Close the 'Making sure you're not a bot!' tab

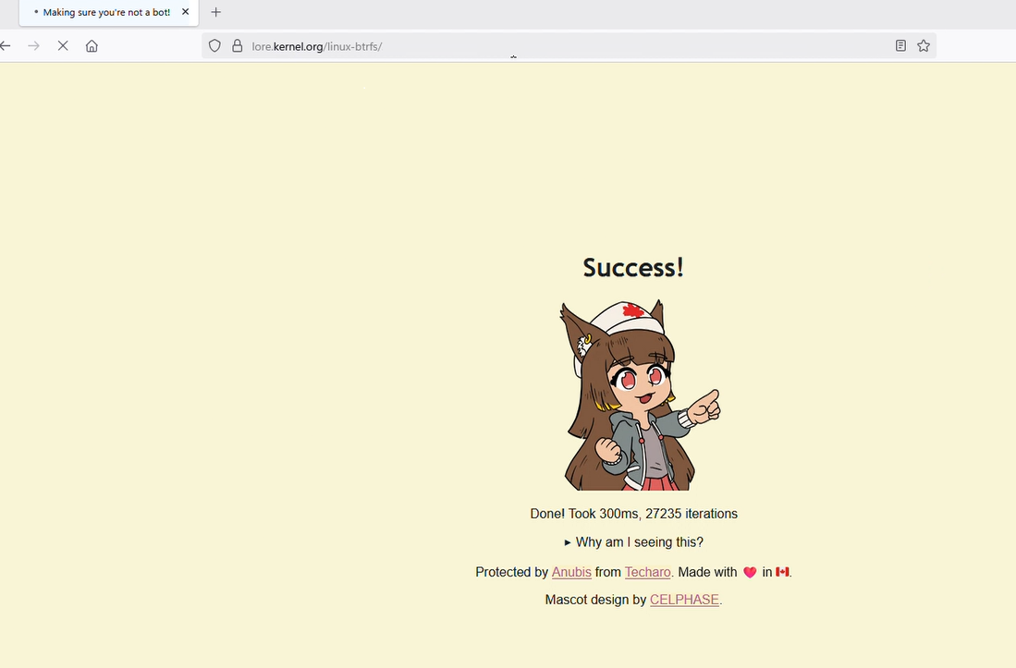coord(185,12)
